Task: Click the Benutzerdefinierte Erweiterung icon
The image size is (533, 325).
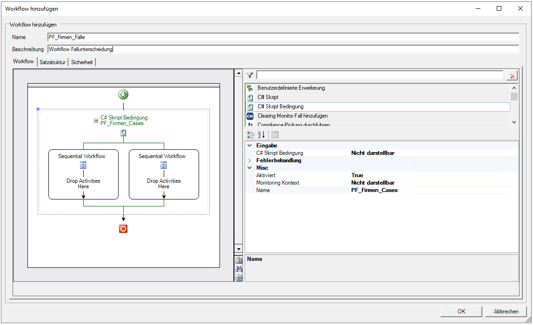Action: click(250, 88)
